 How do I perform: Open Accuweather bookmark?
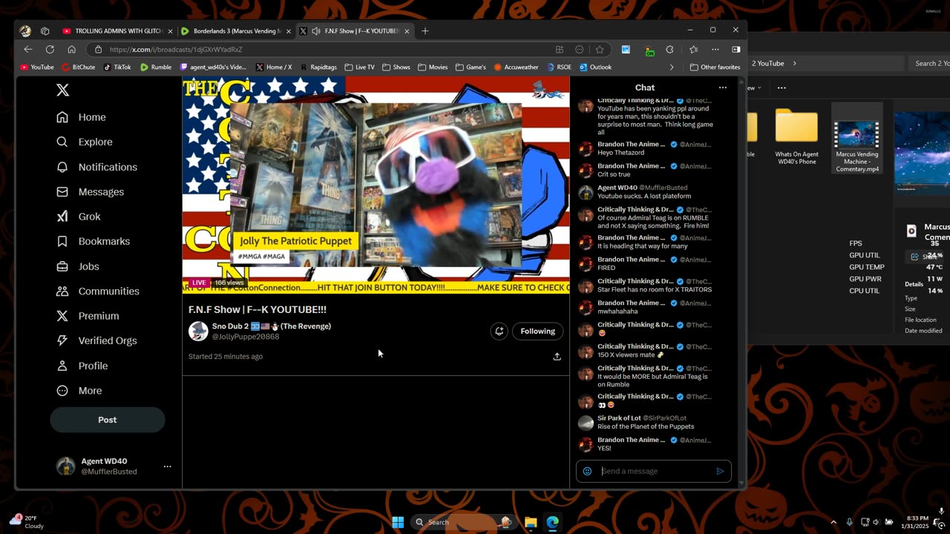[x=518, y=67]
